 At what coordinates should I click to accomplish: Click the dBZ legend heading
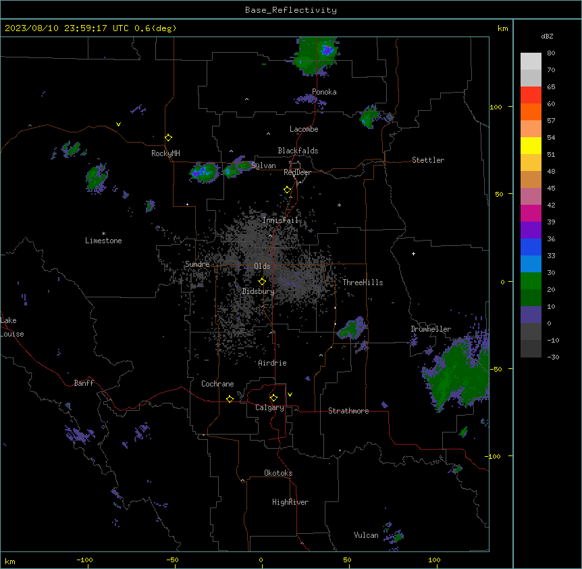[x=547, y=36]
